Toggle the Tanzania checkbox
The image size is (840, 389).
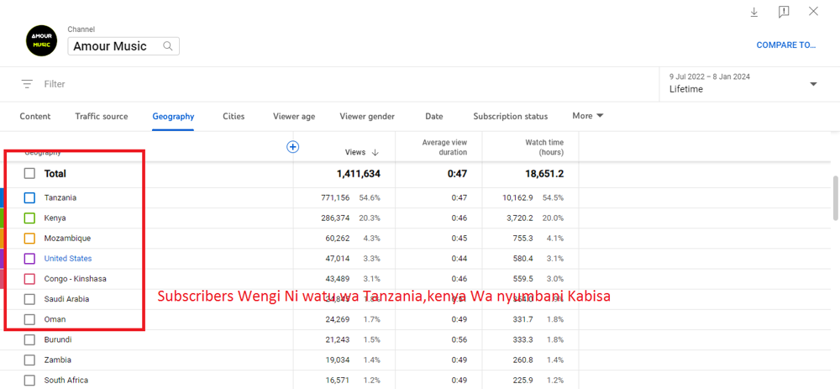tap(29, 197)
